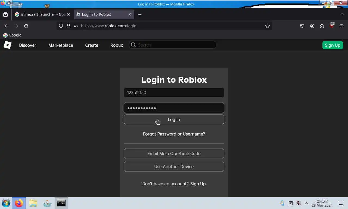
Task: Click the green Sign Up button
Action: pos(333,45)
